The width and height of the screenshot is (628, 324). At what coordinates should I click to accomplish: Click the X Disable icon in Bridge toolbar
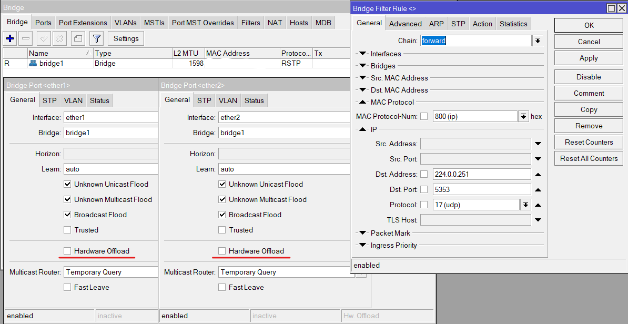59,39
